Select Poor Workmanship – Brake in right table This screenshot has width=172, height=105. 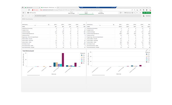pos(119,45)
